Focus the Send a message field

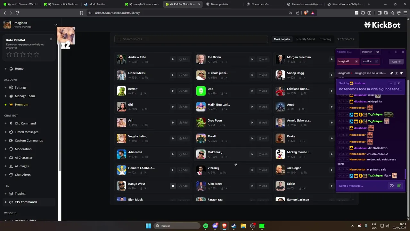click(x=362, y=186)
